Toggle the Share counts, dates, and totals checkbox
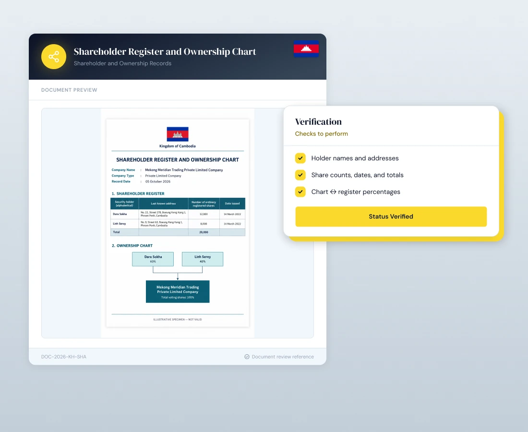Image resolution: width=528 pixels, height=432 pixels. [x=300, y=175]
